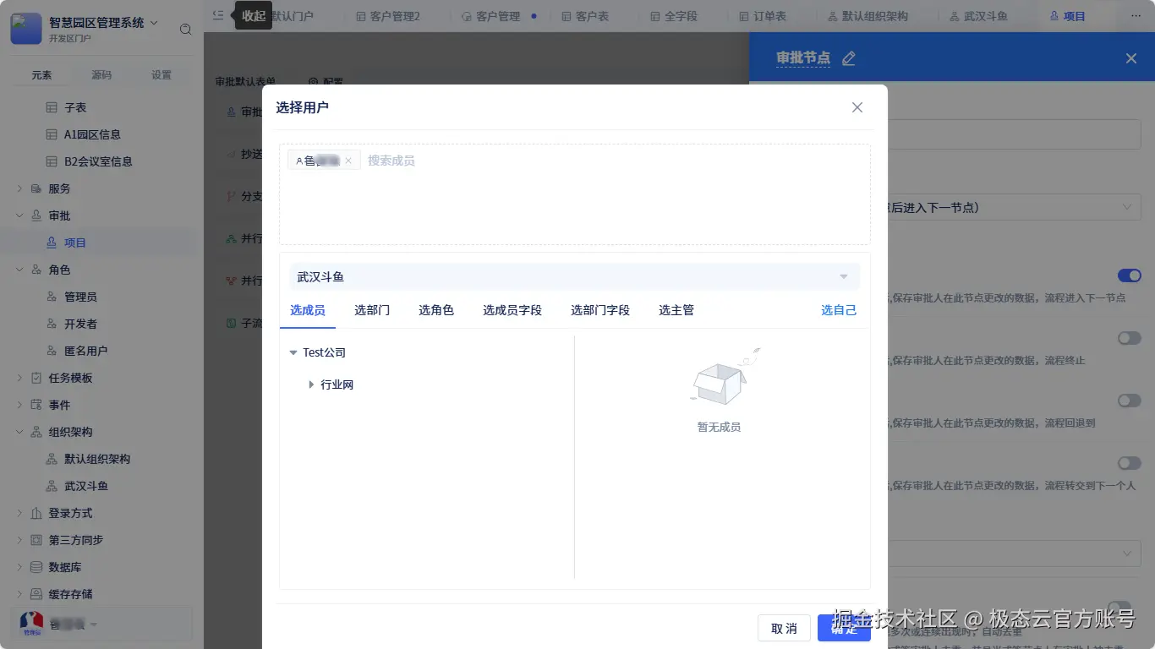Image resolution: width=1155 pixels, height=649 pixels.
Task: Expand the 行业网 tree node
Action: [311, 384]
